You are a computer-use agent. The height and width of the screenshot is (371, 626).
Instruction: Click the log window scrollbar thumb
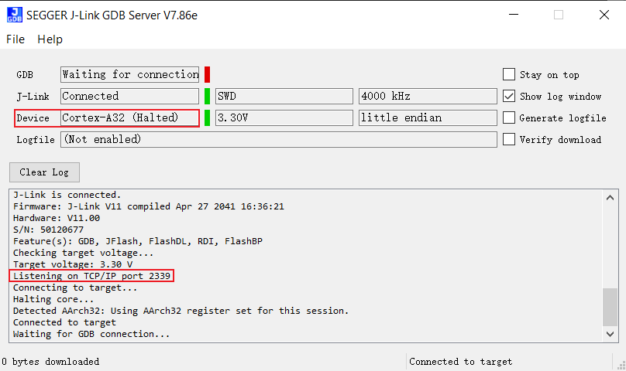611,307
